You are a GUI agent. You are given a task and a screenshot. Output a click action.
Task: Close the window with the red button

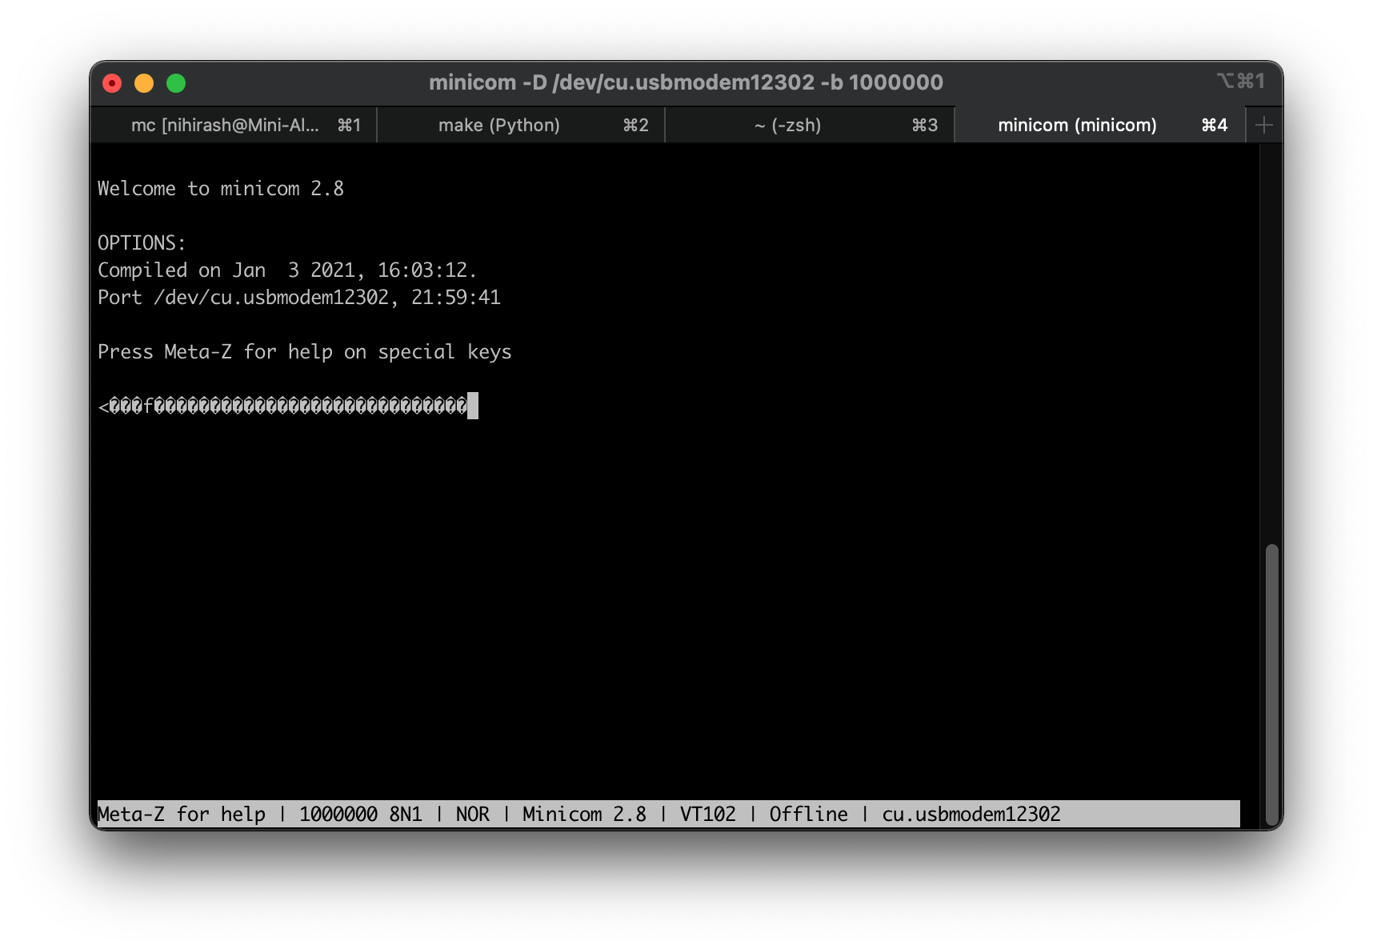(112, 83)
